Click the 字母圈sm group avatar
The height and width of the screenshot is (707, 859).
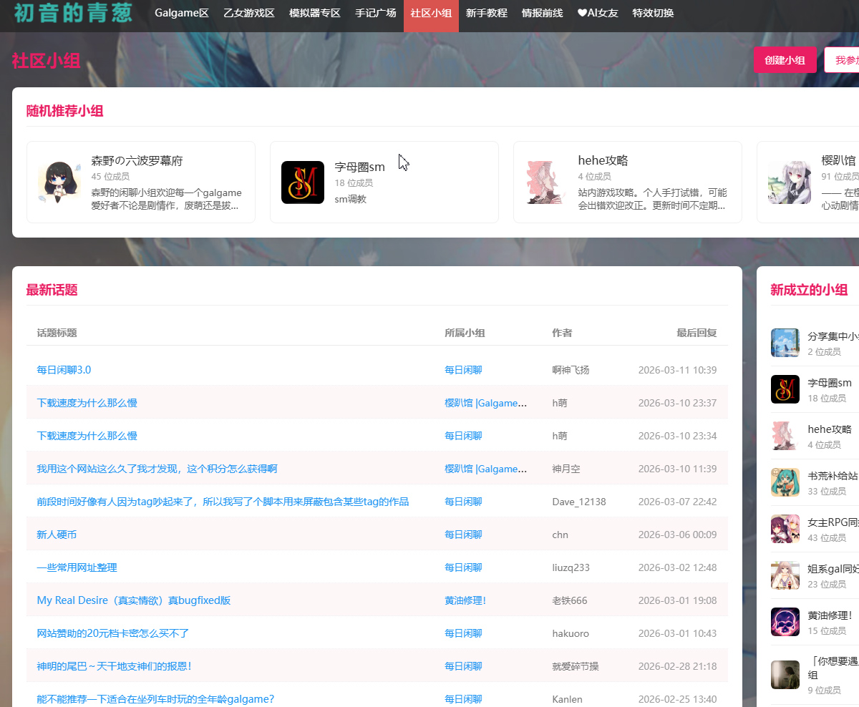coord(303,182)
